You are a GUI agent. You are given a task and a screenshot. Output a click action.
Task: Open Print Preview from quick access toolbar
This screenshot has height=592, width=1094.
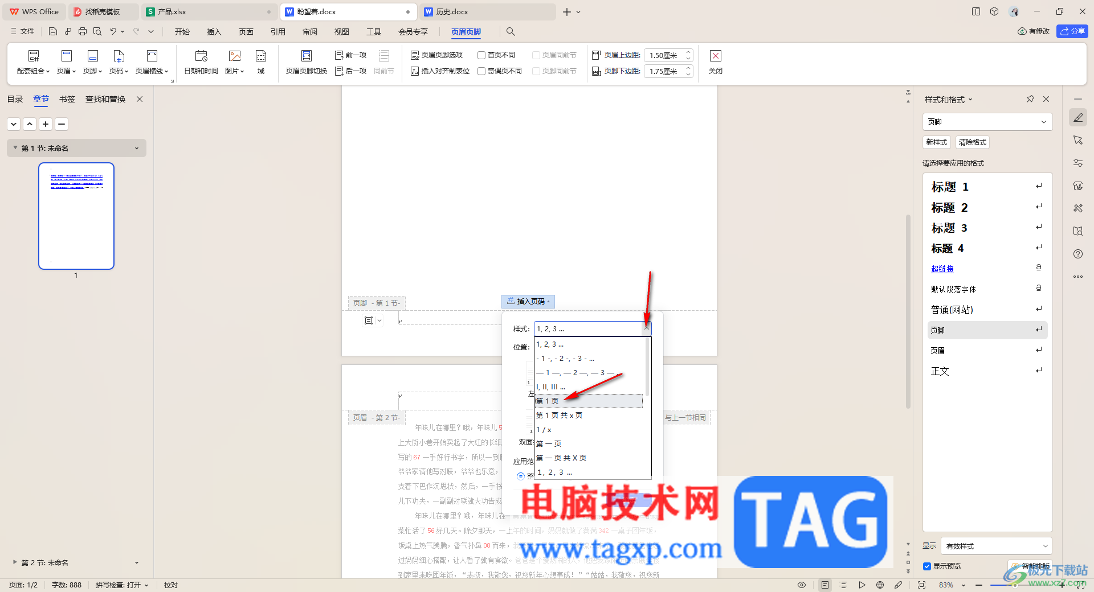click(x=97, y=32)
